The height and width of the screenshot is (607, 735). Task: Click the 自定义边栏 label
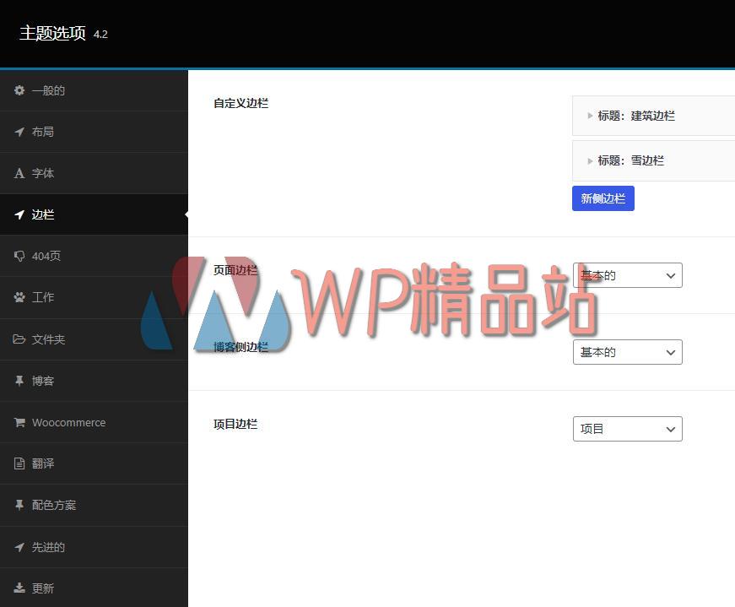pos(240,103)
